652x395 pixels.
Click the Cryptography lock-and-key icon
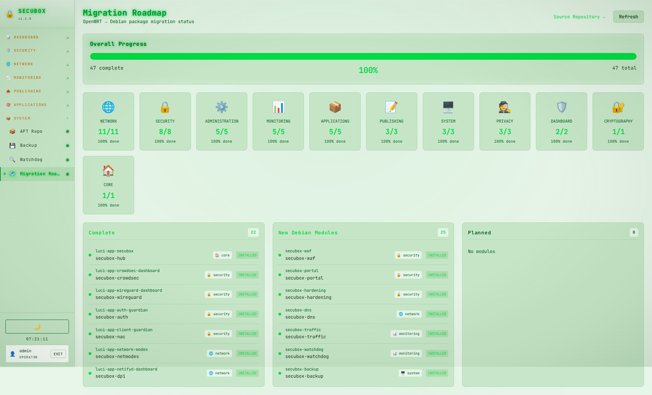618,107
